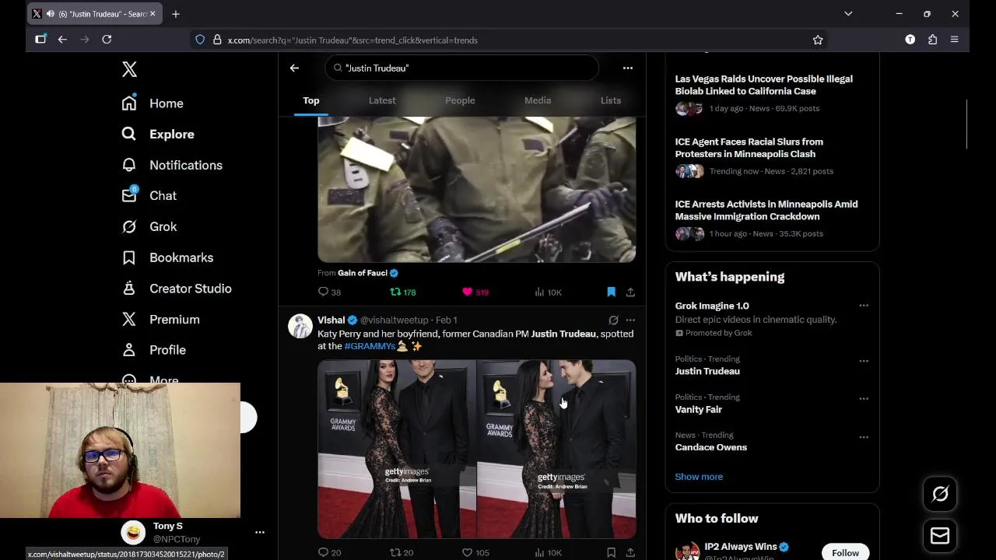
Task: Share the Gain of Fauci post
Action: pyautogui.click(x=630, y=292)
